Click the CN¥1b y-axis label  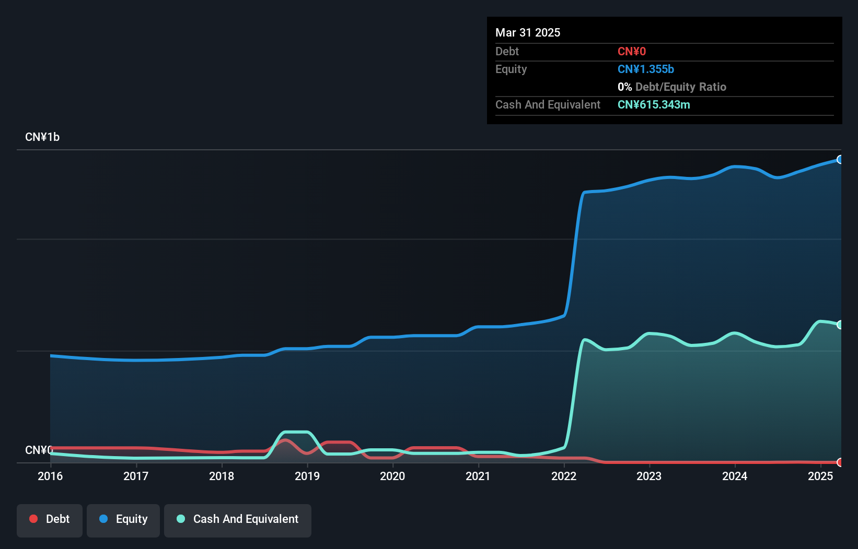(x=42, y=137)
